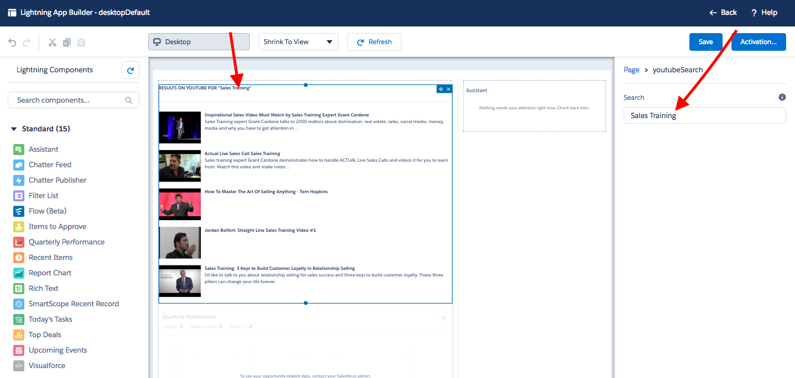Click the Quarterly Performance chart icon
The width and height of the screenshot is (795, 378).
pyautogui.click(x=19, y=242)
